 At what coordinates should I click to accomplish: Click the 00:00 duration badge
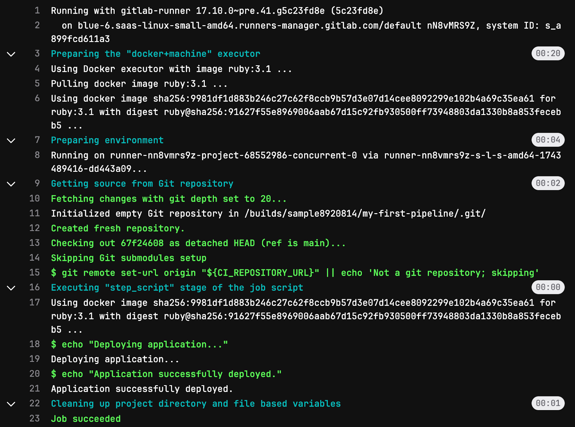tap(548, 287)
